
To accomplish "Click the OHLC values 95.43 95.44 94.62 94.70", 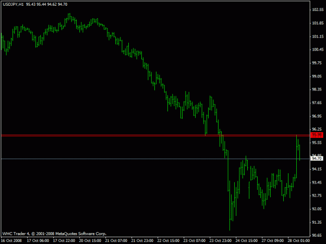I will click(47, 4).
